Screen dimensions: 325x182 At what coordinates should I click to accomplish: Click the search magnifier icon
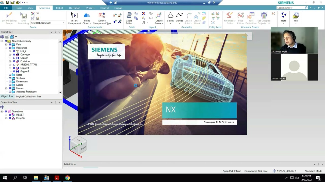click(x=306, y=8)
